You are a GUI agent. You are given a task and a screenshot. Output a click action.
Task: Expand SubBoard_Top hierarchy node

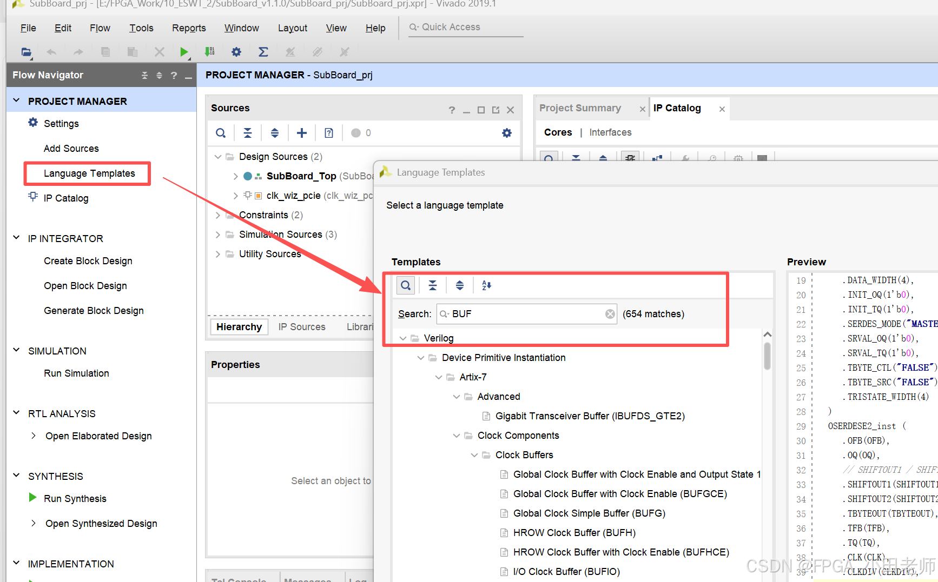coord(235,176)
